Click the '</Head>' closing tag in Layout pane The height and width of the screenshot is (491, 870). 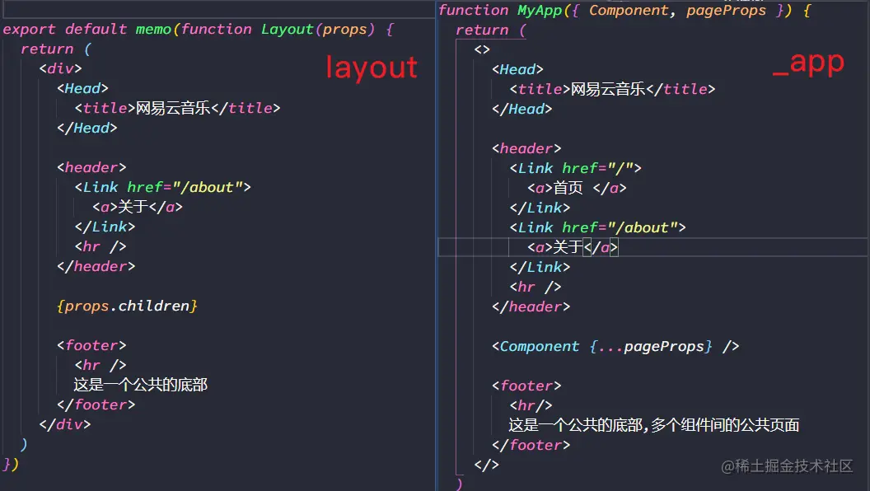[87, 128]
